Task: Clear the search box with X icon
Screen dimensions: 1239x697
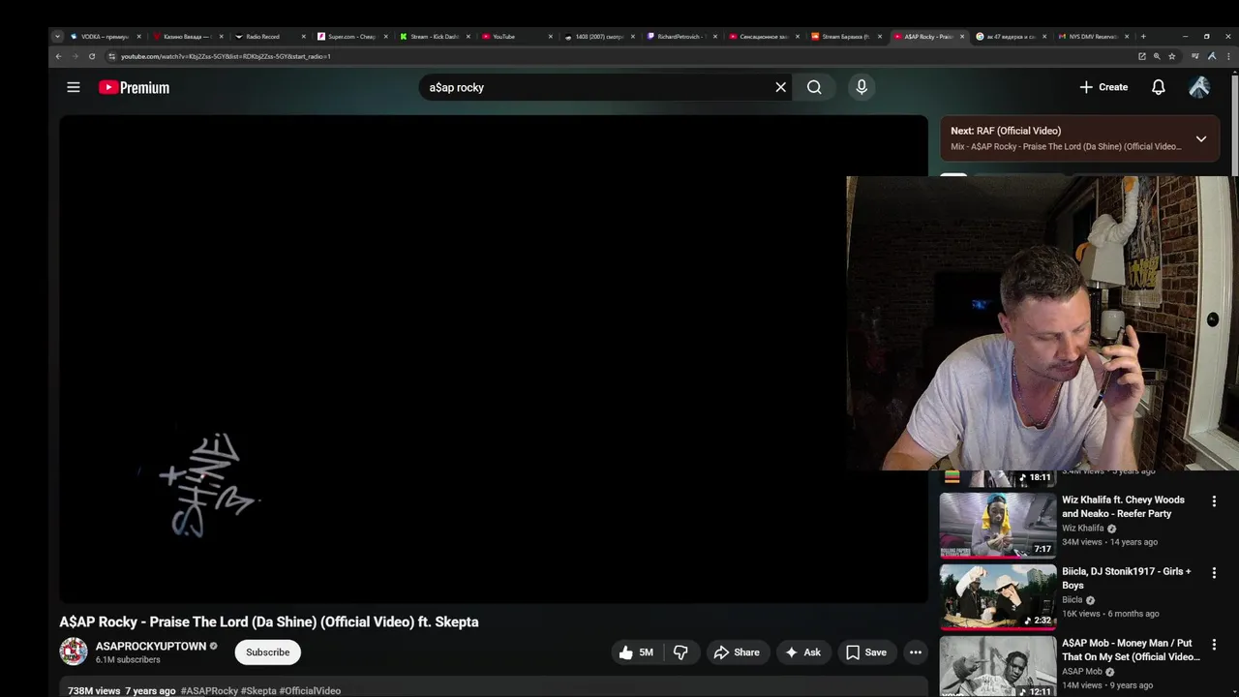Action: pos(780,87)
